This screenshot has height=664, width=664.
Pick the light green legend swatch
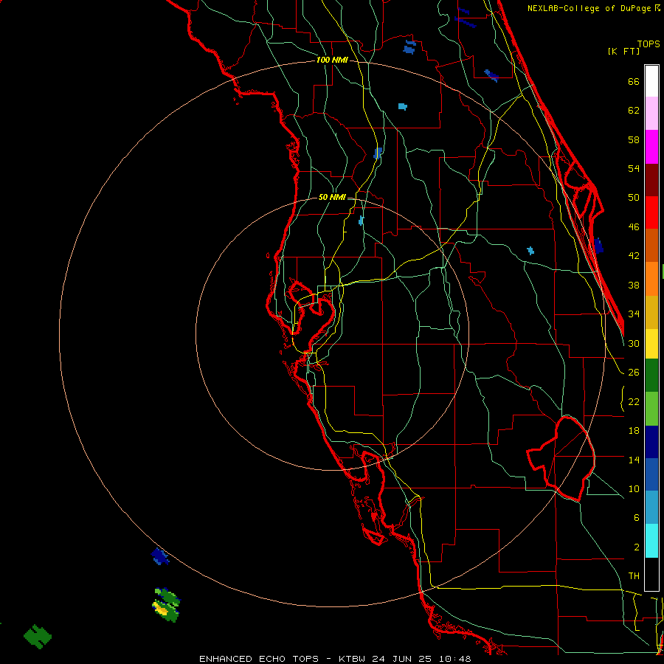[x=651, y=409]
